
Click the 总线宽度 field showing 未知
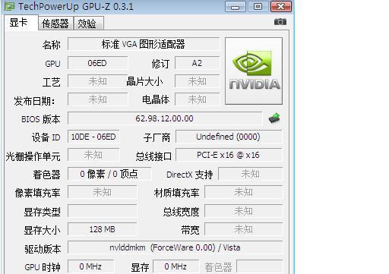pyautogui.click(x=243, y=211)
